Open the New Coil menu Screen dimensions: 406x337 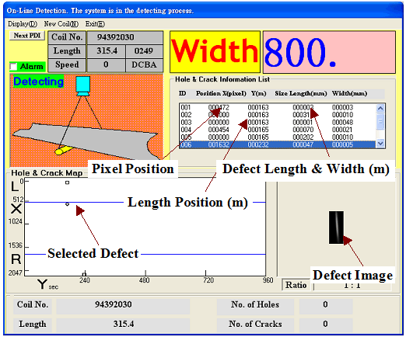pos(61,24)
